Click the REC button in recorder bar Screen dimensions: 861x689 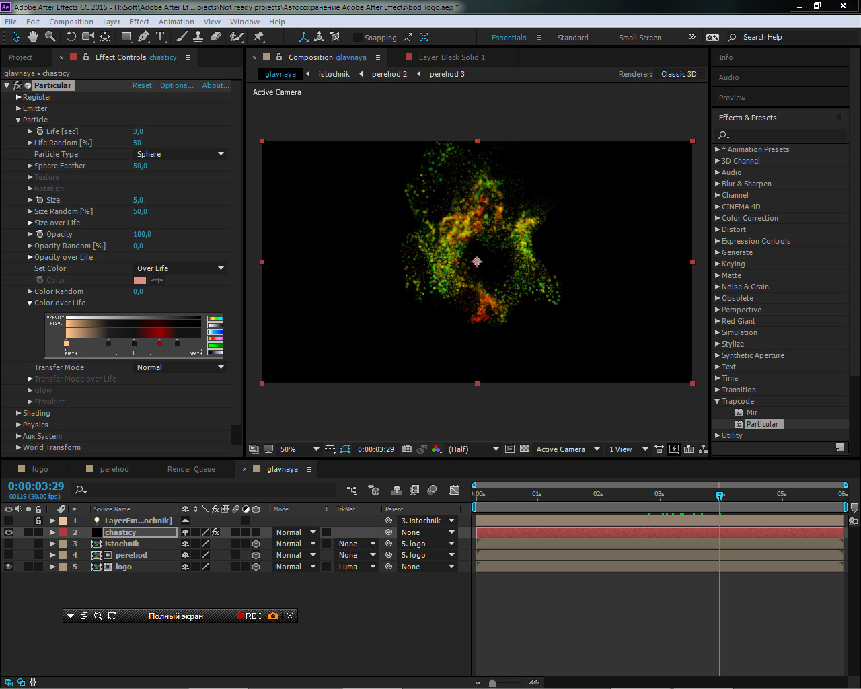pyautogui.click(x=250, y=616)
